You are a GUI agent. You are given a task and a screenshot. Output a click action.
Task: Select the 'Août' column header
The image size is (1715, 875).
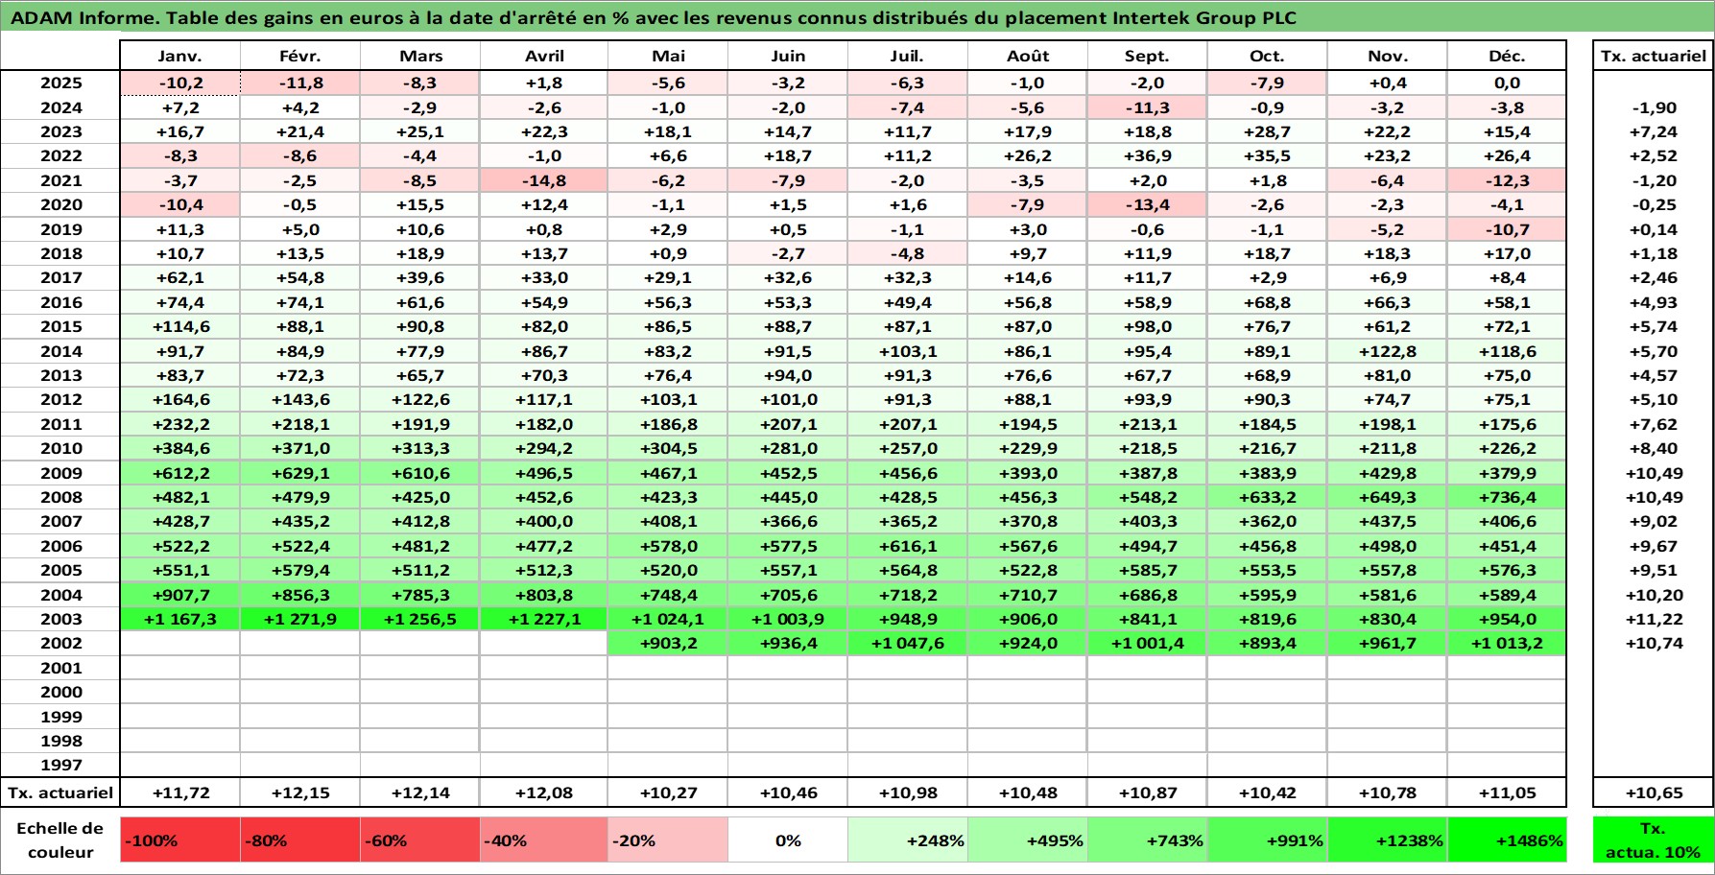click(x=1027, y=56)
